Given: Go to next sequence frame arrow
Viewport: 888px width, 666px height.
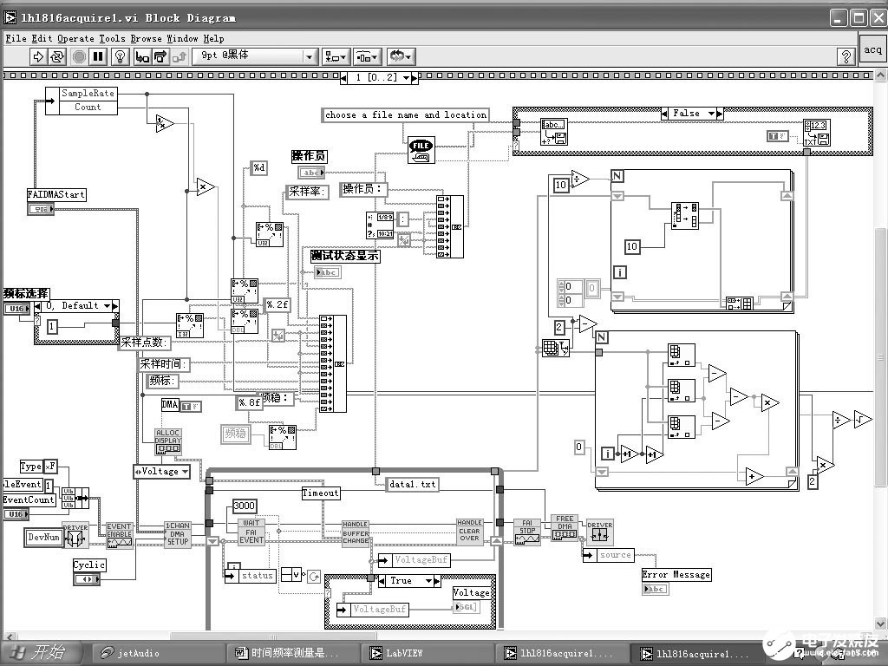Looking at the screenshot, I should click(x=415, y=78).
